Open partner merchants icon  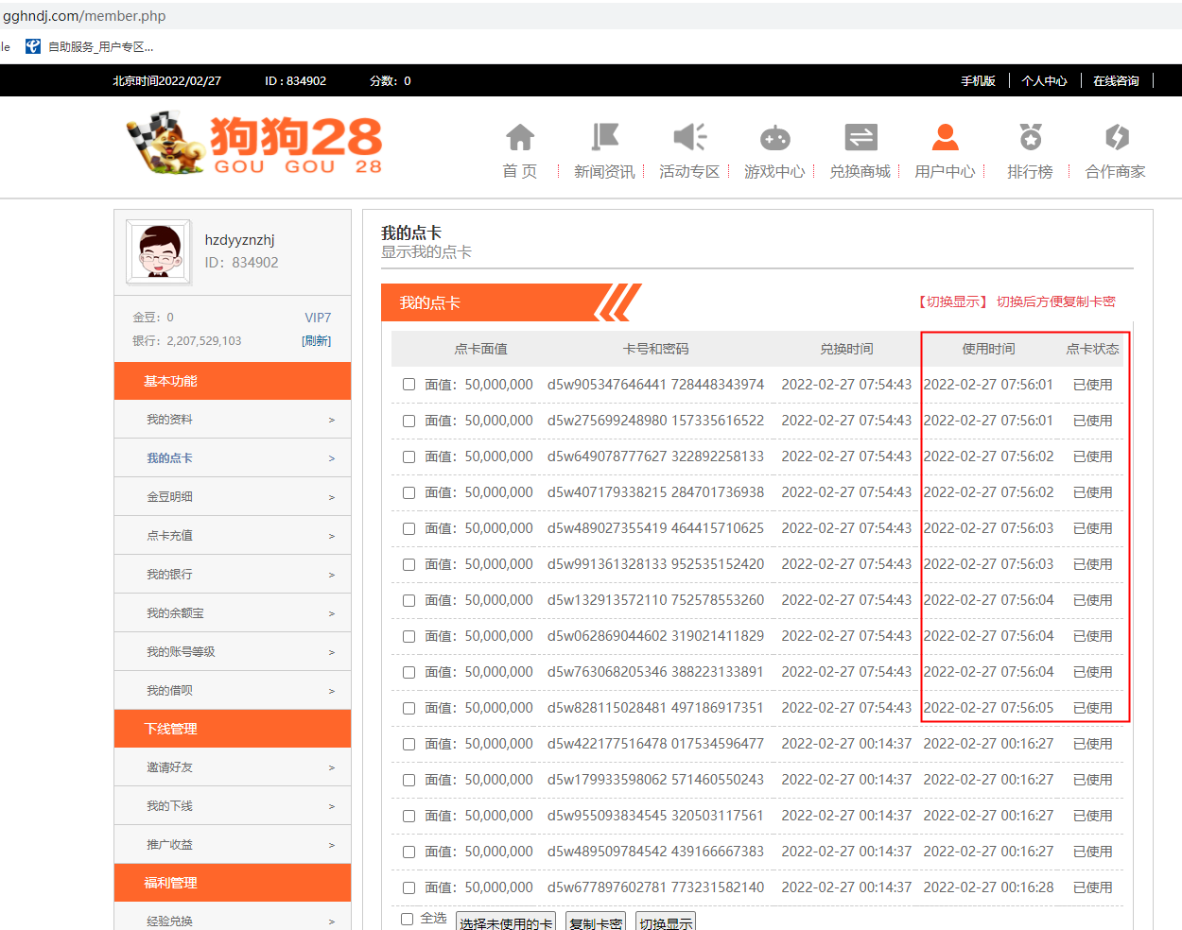[1116, 138]
